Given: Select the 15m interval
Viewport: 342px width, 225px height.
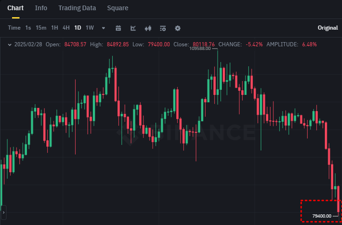Looking at the screenshot, I should click(x=41, y=28).
